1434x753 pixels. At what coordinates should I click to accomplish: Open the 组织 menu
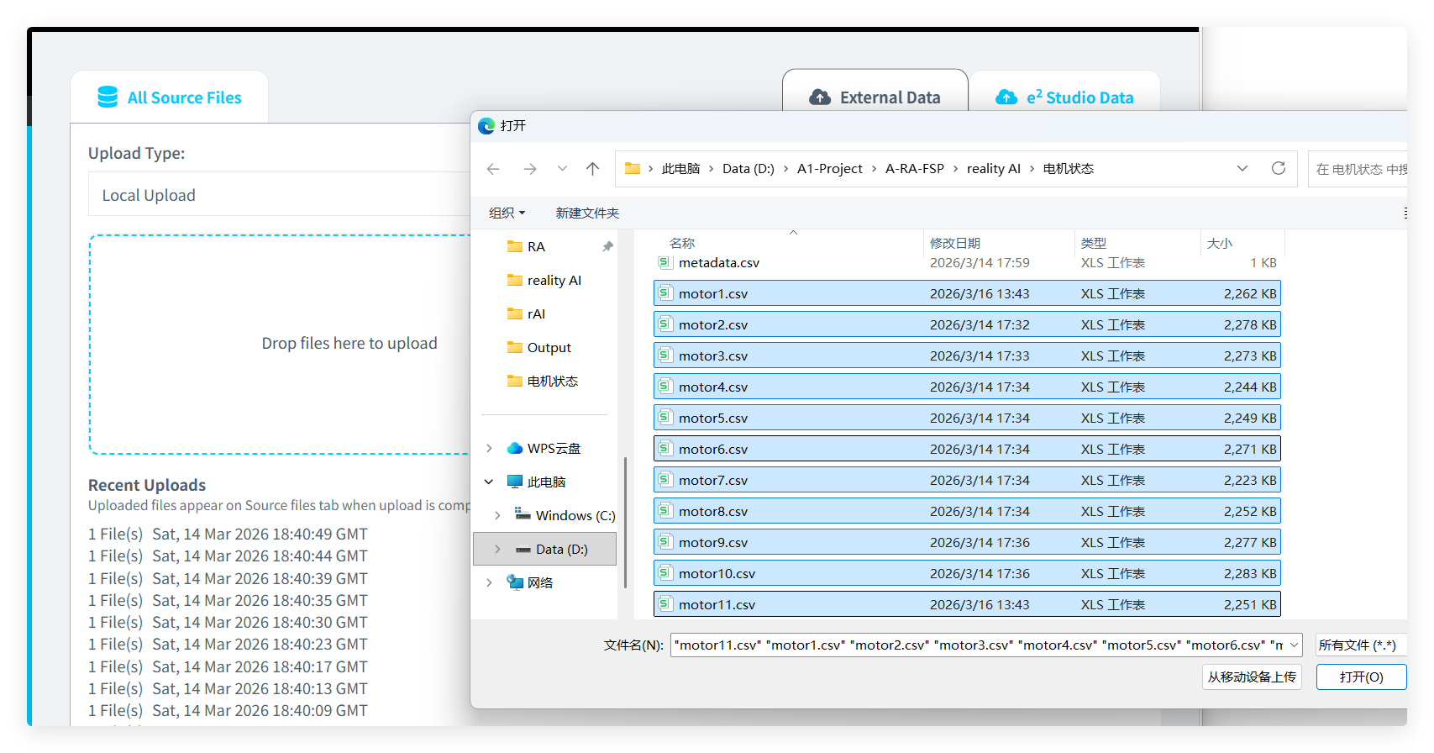point(507,213)
